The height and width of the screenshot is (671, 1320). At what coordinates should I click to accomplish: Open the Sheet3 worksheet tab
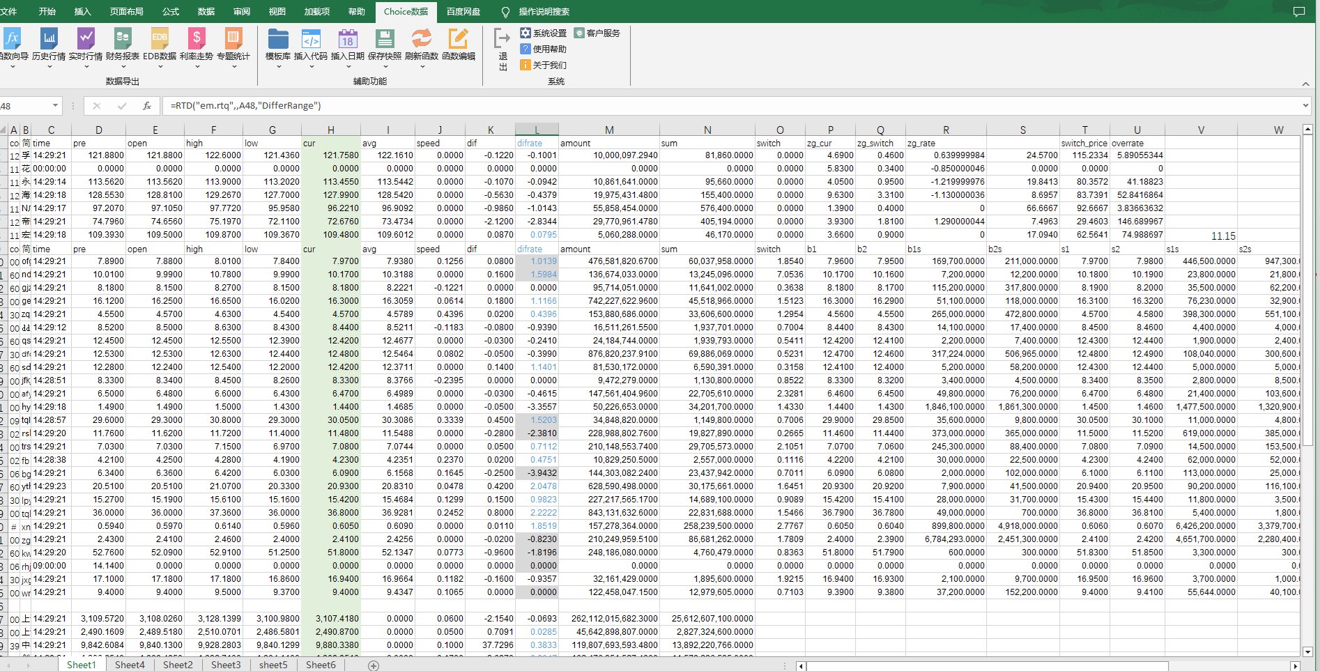click(226, 665)
